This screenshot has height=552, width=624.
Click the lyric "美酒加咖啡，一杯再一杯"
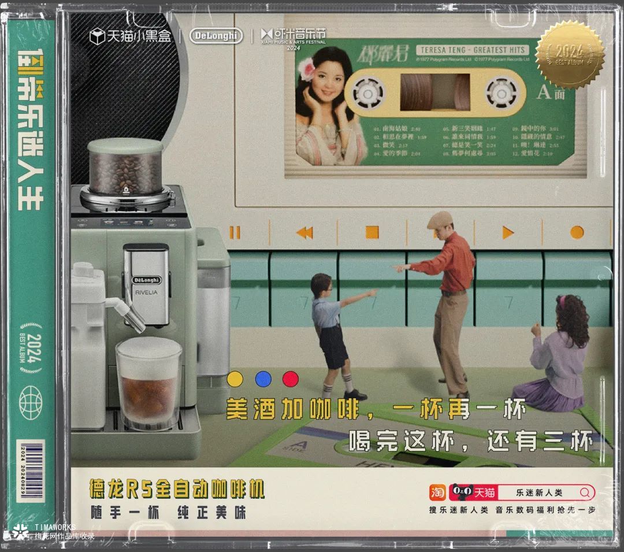click(376, 409)
